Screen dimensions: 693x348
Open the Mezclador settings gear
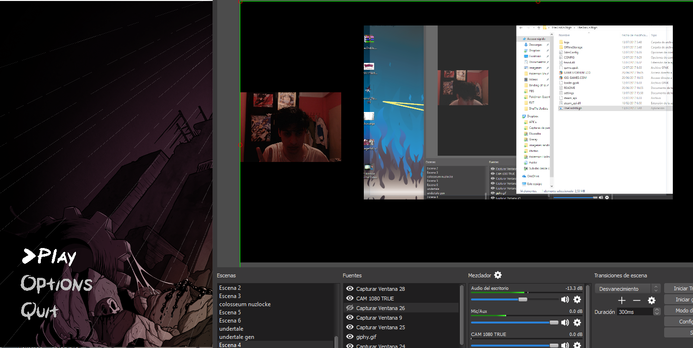tap(498, 275)
